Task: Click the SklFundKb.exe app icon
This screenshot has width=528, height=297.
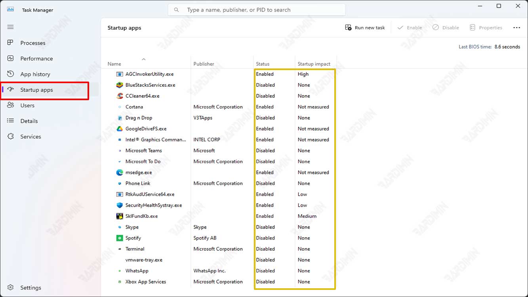Action: pyautogui.click(x=120, y=216)
